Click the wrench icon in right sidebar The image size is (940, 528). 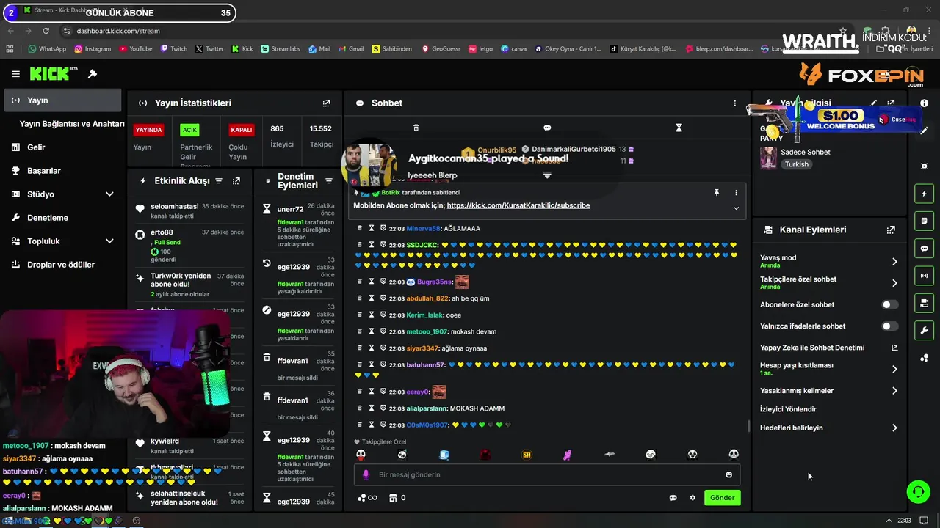click(924, 330)
